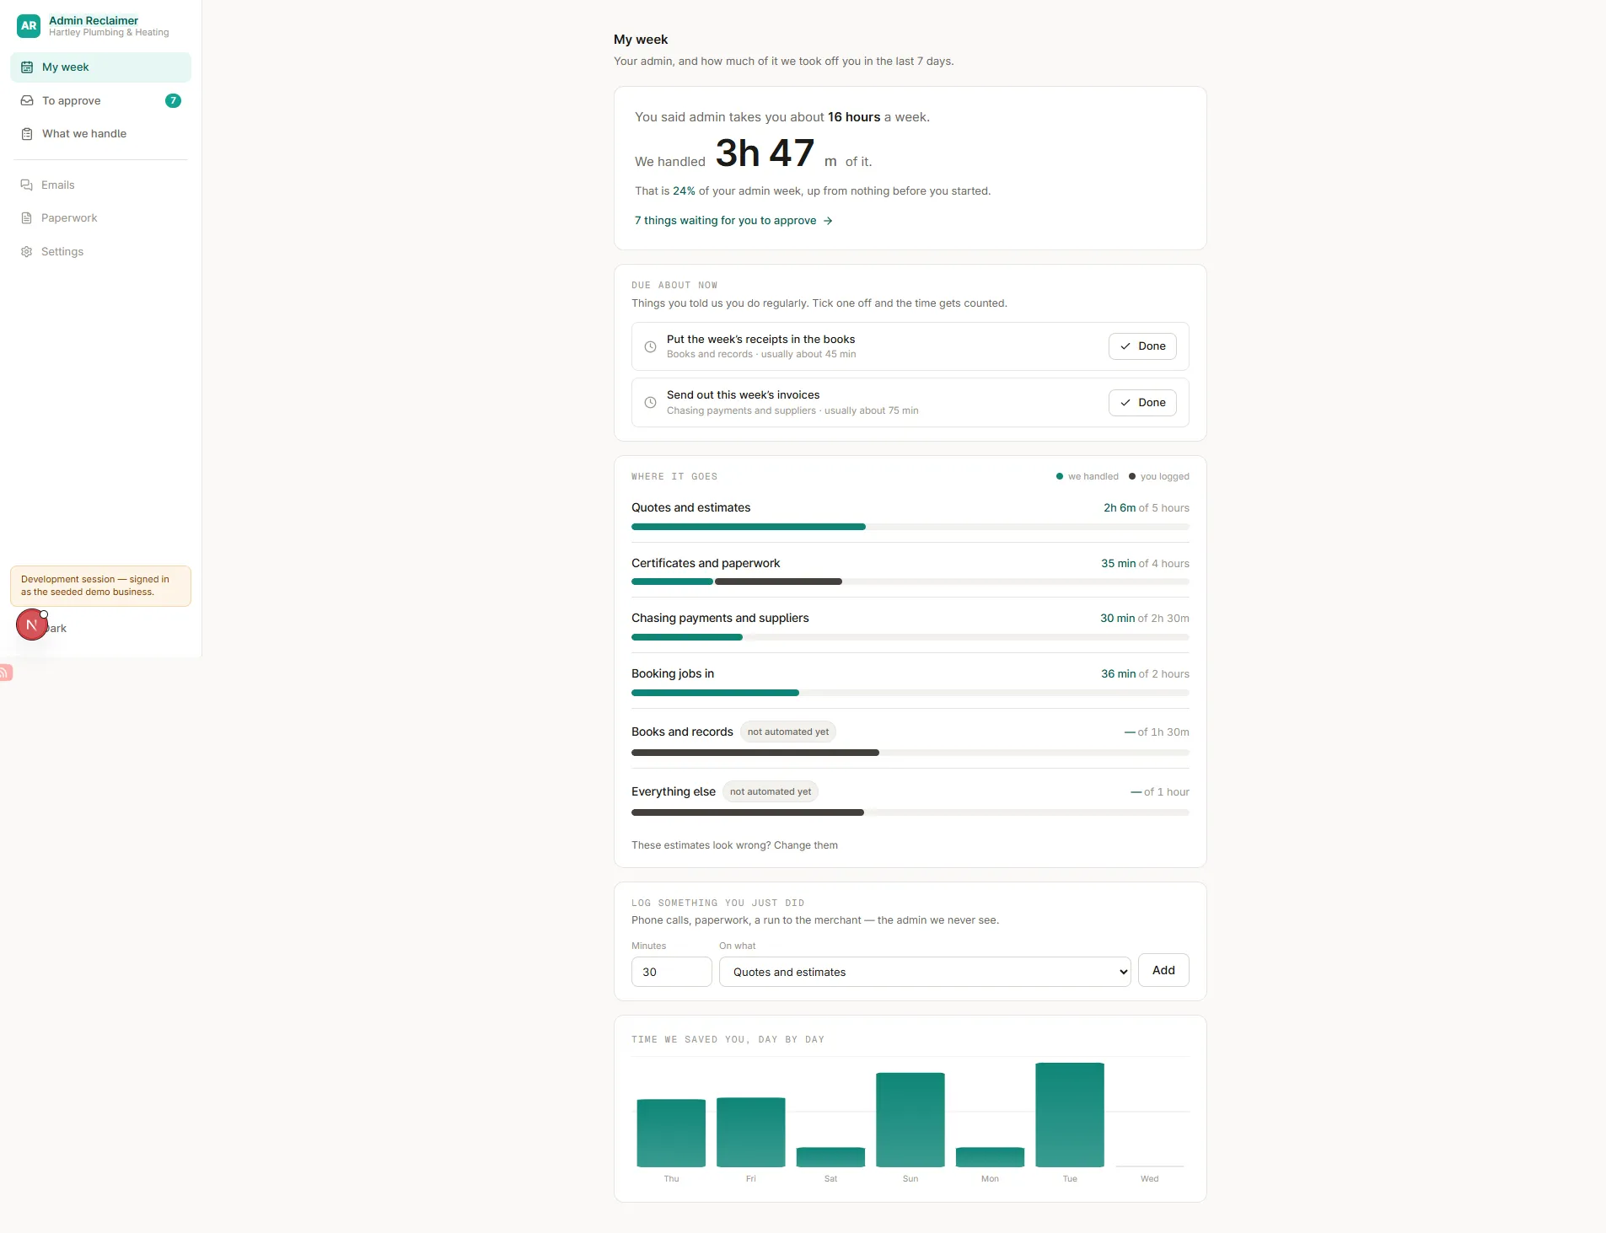Click the clock icon beside week's receipts task
1606x1233 pixels.
650,346
